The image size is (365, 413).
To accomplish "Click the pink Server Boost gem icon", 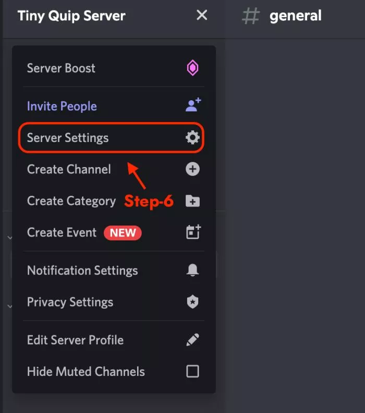I will pyautogui.click(x=192, y=68).
